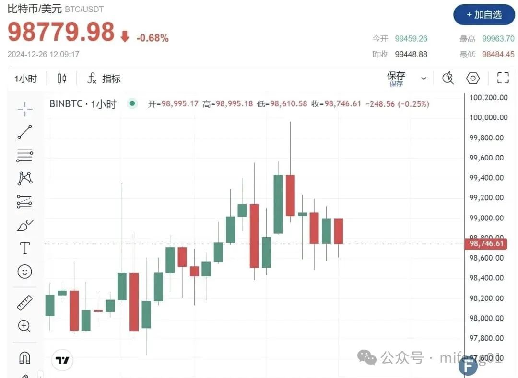Select the trend line drawing tool
The image size is (518, 378).
coord(24,132)
